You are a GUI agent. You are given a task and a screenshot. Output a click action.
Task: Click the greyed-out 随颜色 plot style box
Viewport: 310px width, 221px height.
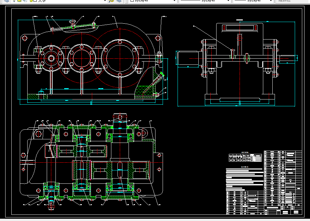[x=293, y=1]
